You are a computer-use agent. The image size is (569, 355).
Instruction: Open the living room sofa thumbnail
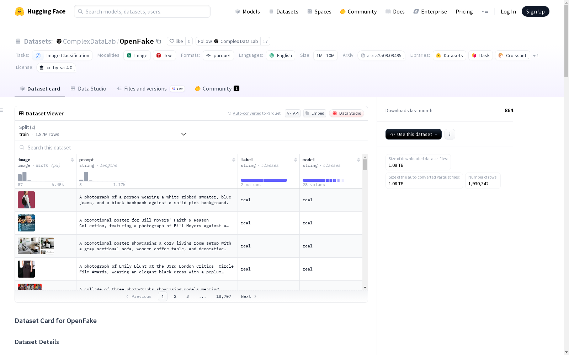[x=36, y=246]
